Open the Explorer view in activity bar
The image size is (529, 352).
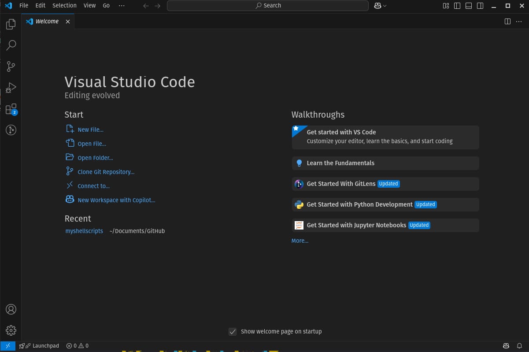pos(11,24)
